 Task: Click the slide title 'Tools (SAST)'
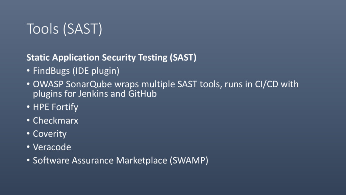tap(64, 29)
